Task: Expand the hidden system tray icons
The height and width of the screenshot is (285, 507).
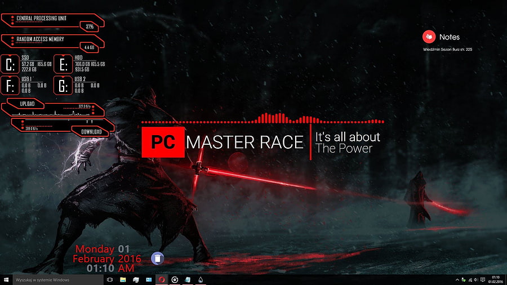Action: tap(457, 280)
